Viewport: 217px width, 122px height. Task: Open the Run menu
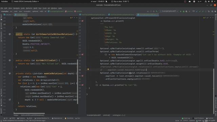tap(40, 8)
